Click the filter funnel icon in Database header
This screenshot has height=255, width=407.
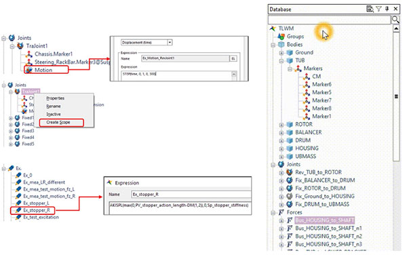[379, 9]
